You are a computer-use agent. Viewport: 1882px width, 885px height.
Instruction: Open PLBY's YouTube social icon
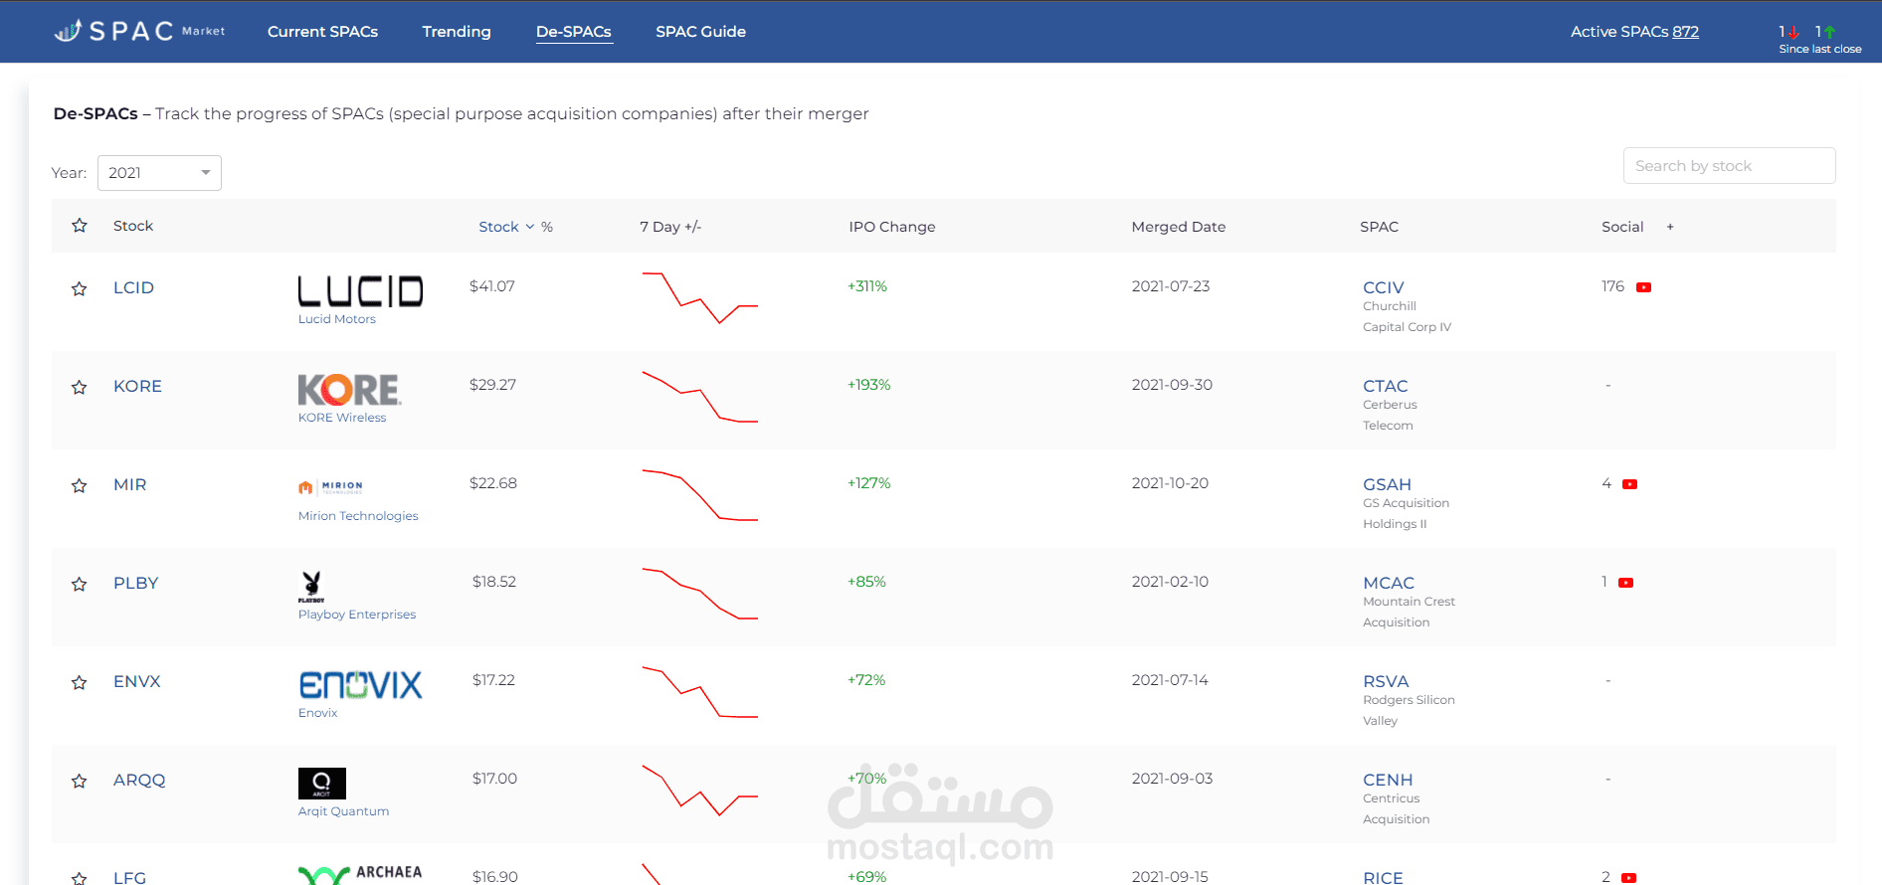pos(1625,583)
